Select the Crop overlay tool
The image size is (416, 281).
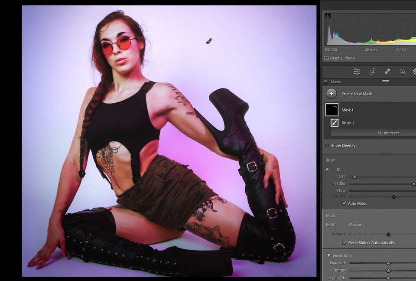pyautogui.click(x=372, y=72)
